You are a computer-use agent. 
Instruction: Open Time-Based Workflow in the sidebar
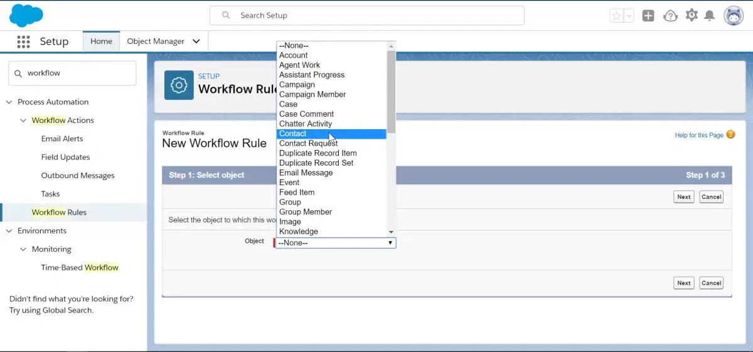tap(80, 267)
